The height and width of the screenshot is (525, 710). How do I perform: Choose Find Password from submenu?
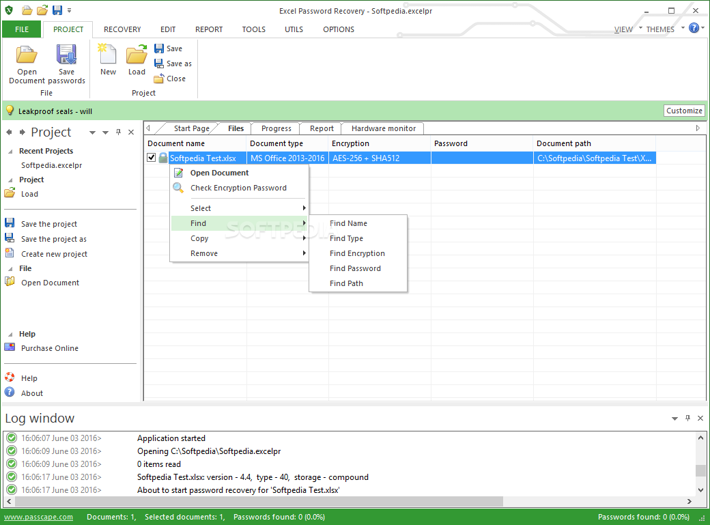[358, 268]
